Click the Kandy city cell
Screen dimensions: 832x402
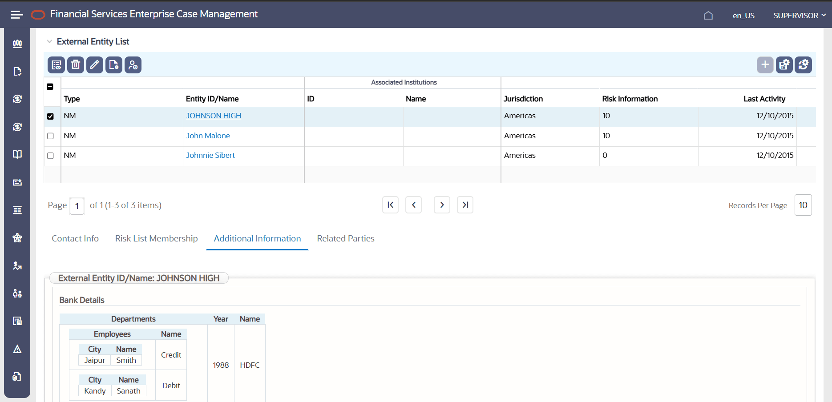(95, 391)
